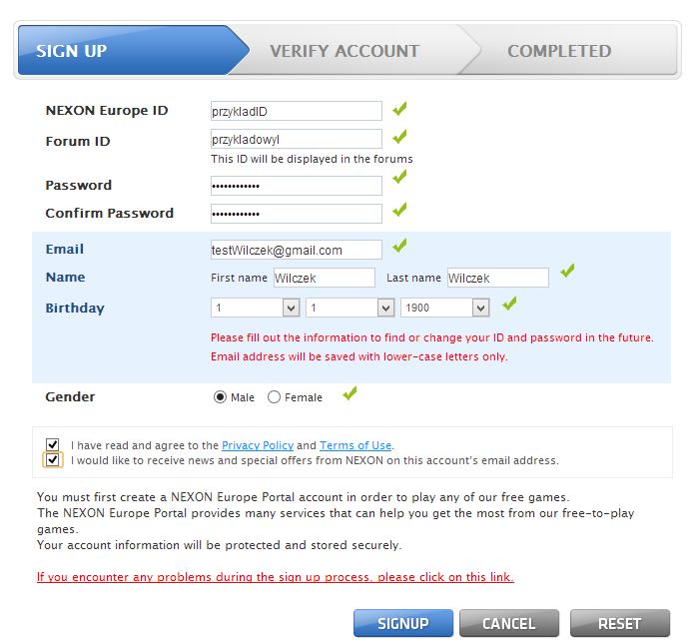The image size is (691, 643).
Task: Click the green checkmark beside Gender options
Action: tap(349, 393)
